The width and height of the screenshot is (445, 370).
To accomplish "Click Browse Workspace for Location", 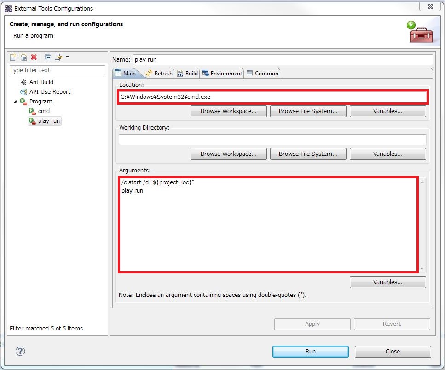I will [x=228, y=111].
